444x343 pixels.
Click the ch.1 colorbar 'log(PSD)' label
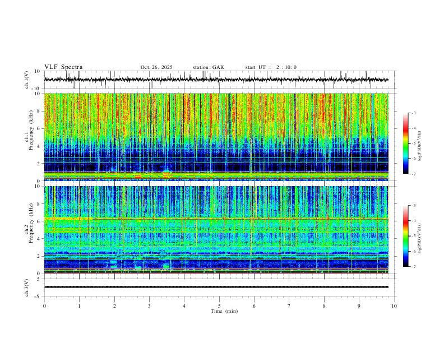click(x=419, y=146)
